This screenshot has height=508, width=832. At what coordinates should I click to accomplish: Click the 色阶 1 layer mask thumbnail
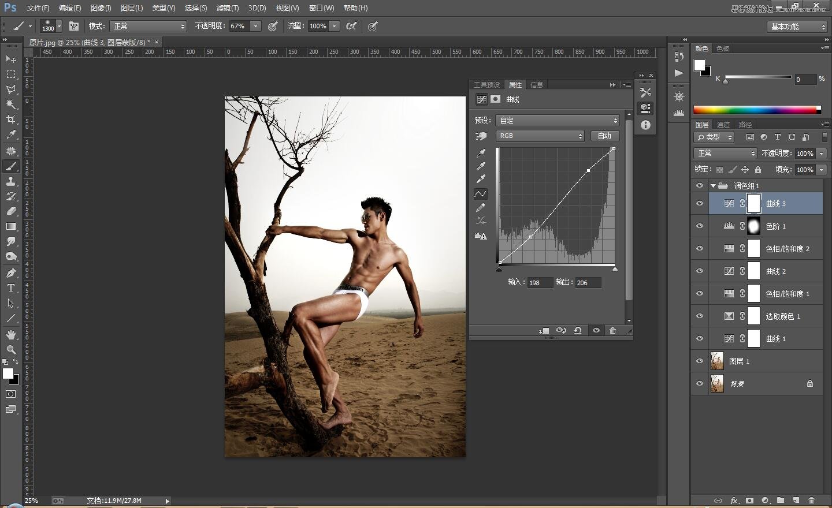pyautogui.click(x=753, y=226)
